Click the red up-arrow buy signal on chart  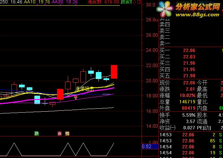click(x=76, y=97)
